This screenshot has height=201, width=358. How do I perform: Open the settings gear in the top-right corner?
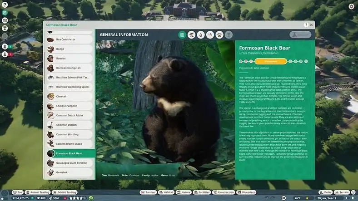pyautogui.click(x=352, y=6)
